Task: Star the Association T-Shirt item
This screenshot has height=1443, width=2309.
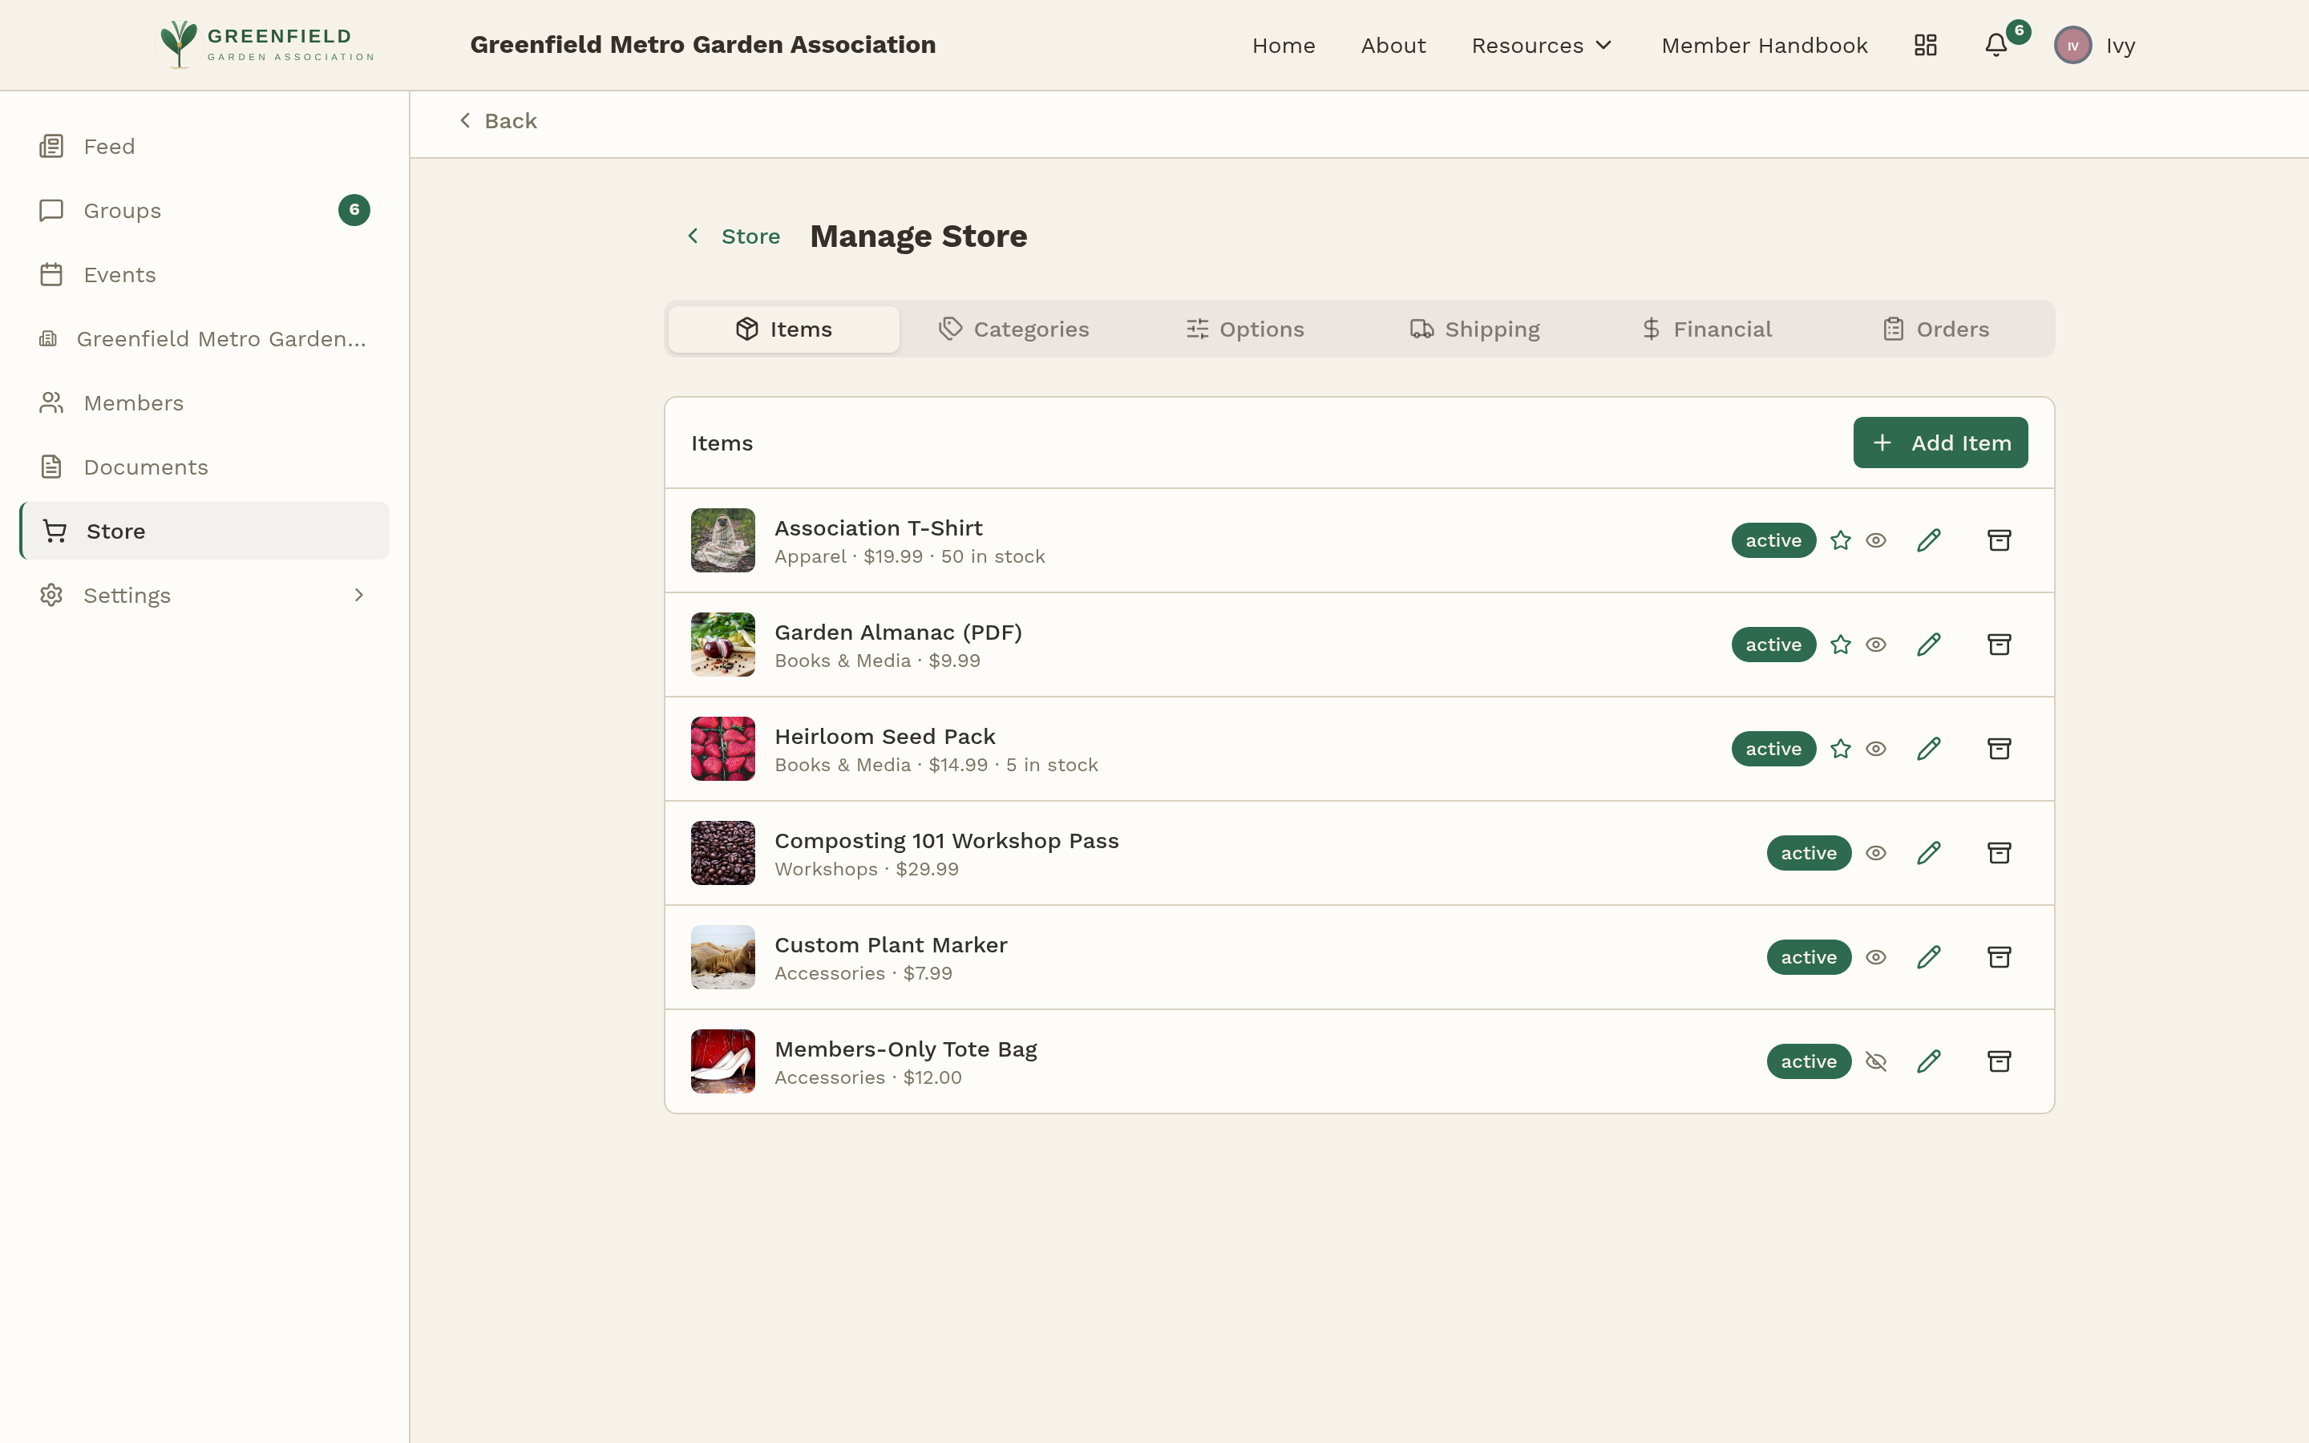Action: (x=1841, y=540)
